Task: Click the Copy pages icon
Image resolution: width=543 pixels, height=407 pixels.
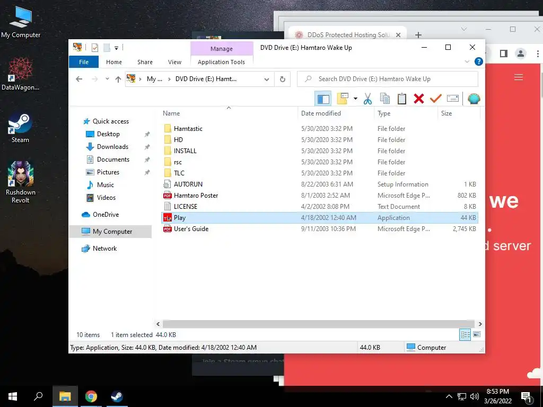Action: (x=385, y=99)
